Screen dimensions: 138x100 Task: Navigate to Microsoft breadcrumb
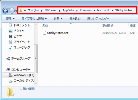coord(103,10)
